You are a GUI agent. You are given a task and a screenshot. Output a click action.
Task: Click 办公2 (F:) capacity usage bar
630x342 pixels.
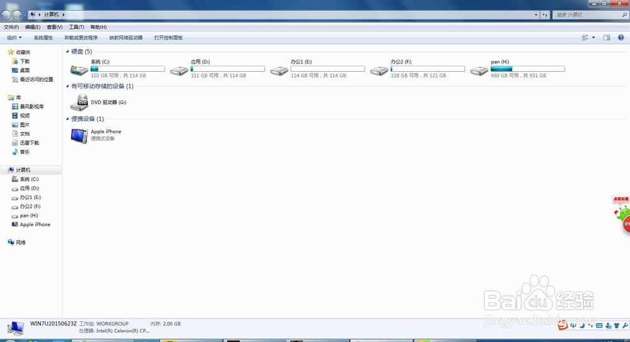428,69
